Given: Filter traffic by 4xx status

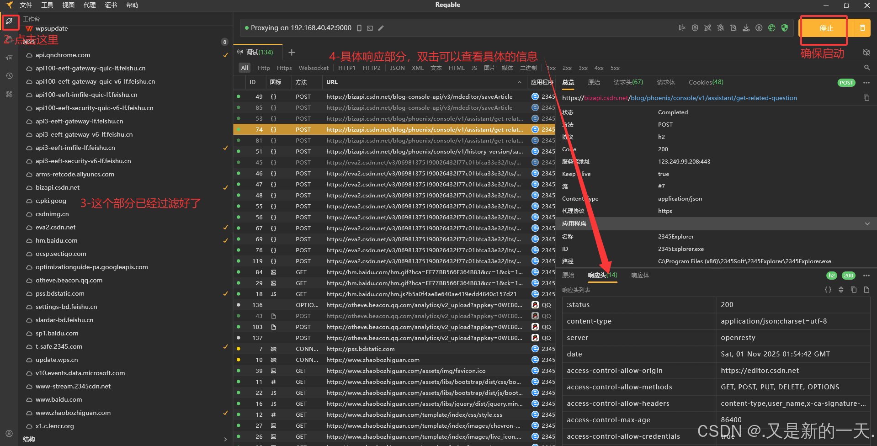Looking at the screenshot, I should [x=599, y=68].
